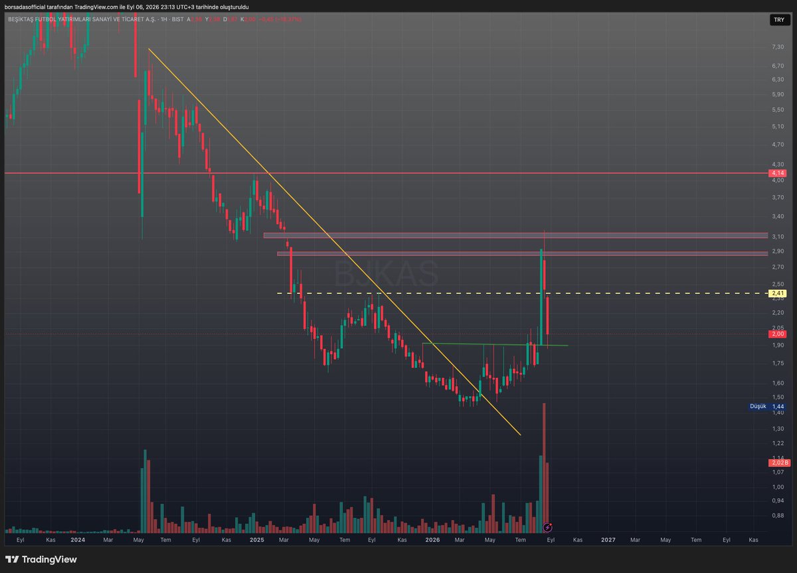Click the 0,88 price scale value
Screen dimensions: 797x573
point(778,515)
